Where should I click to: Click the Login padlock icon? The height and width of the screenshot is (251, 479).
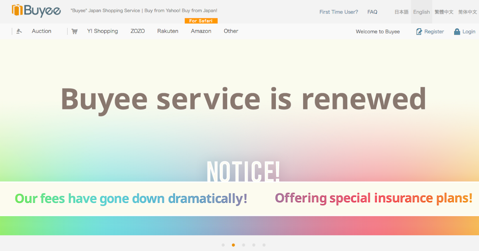click(457, 31)
